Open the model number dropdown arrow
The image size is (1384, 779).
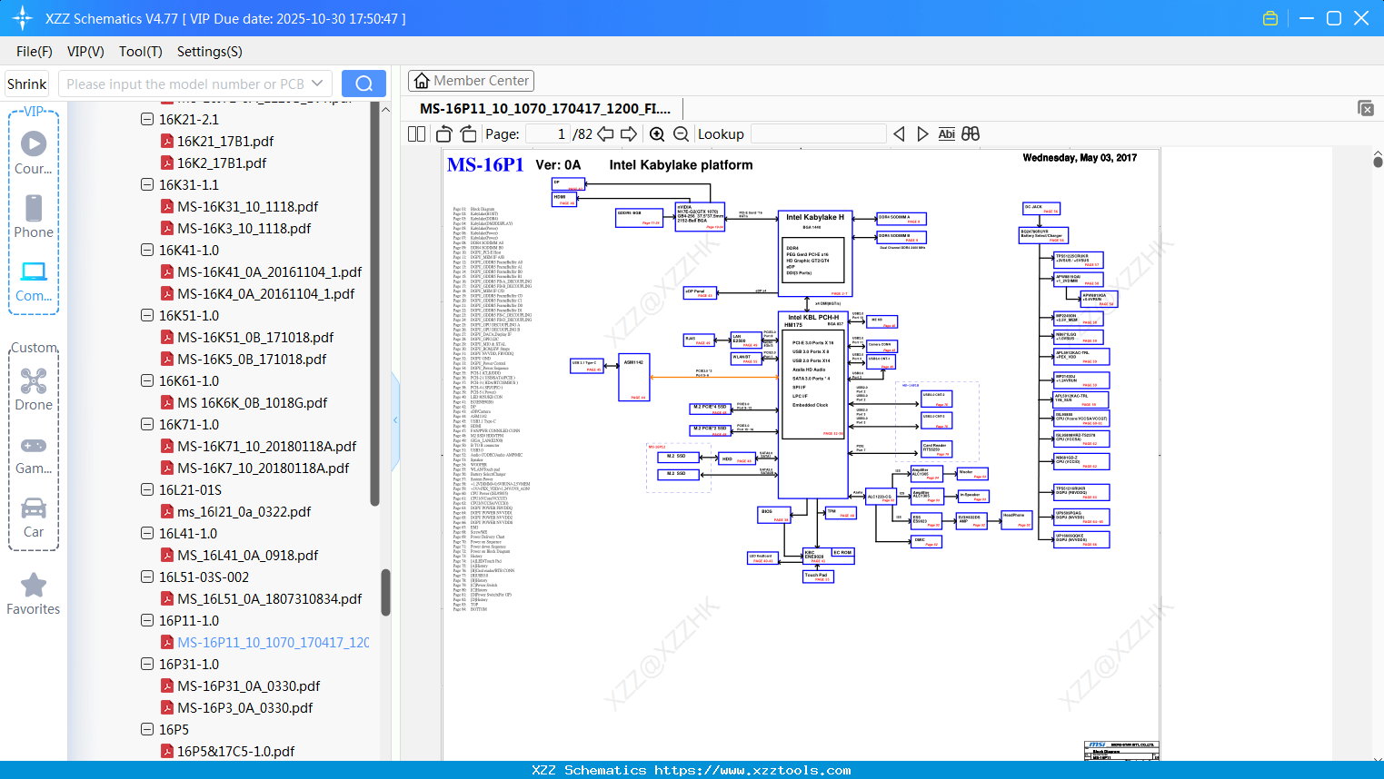(x=317, y=84)
